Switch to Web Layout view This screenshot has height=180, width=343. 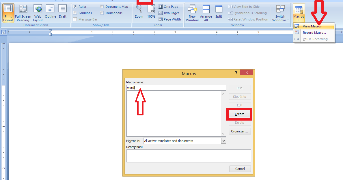[38, 13]
